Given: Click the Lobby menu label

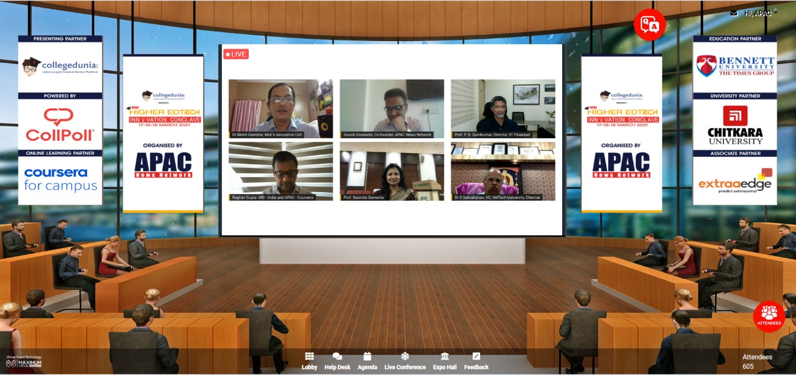Looking at the screenshot, I should tap(309, 368).
